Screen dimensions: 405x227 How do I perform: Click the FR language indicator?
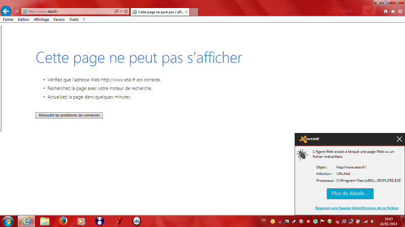click(263, 220)
